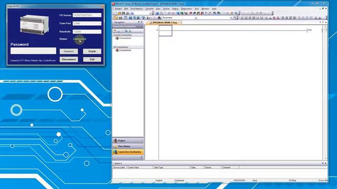The width and height of the screenshot is (337, 189).
Task: Click the Print icon in GX Works2 toolbar
Action: click(127, 13)
